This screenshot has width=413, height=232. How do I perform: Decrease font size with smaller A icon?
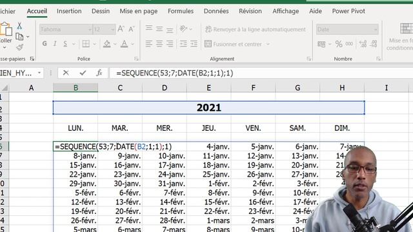132,29
